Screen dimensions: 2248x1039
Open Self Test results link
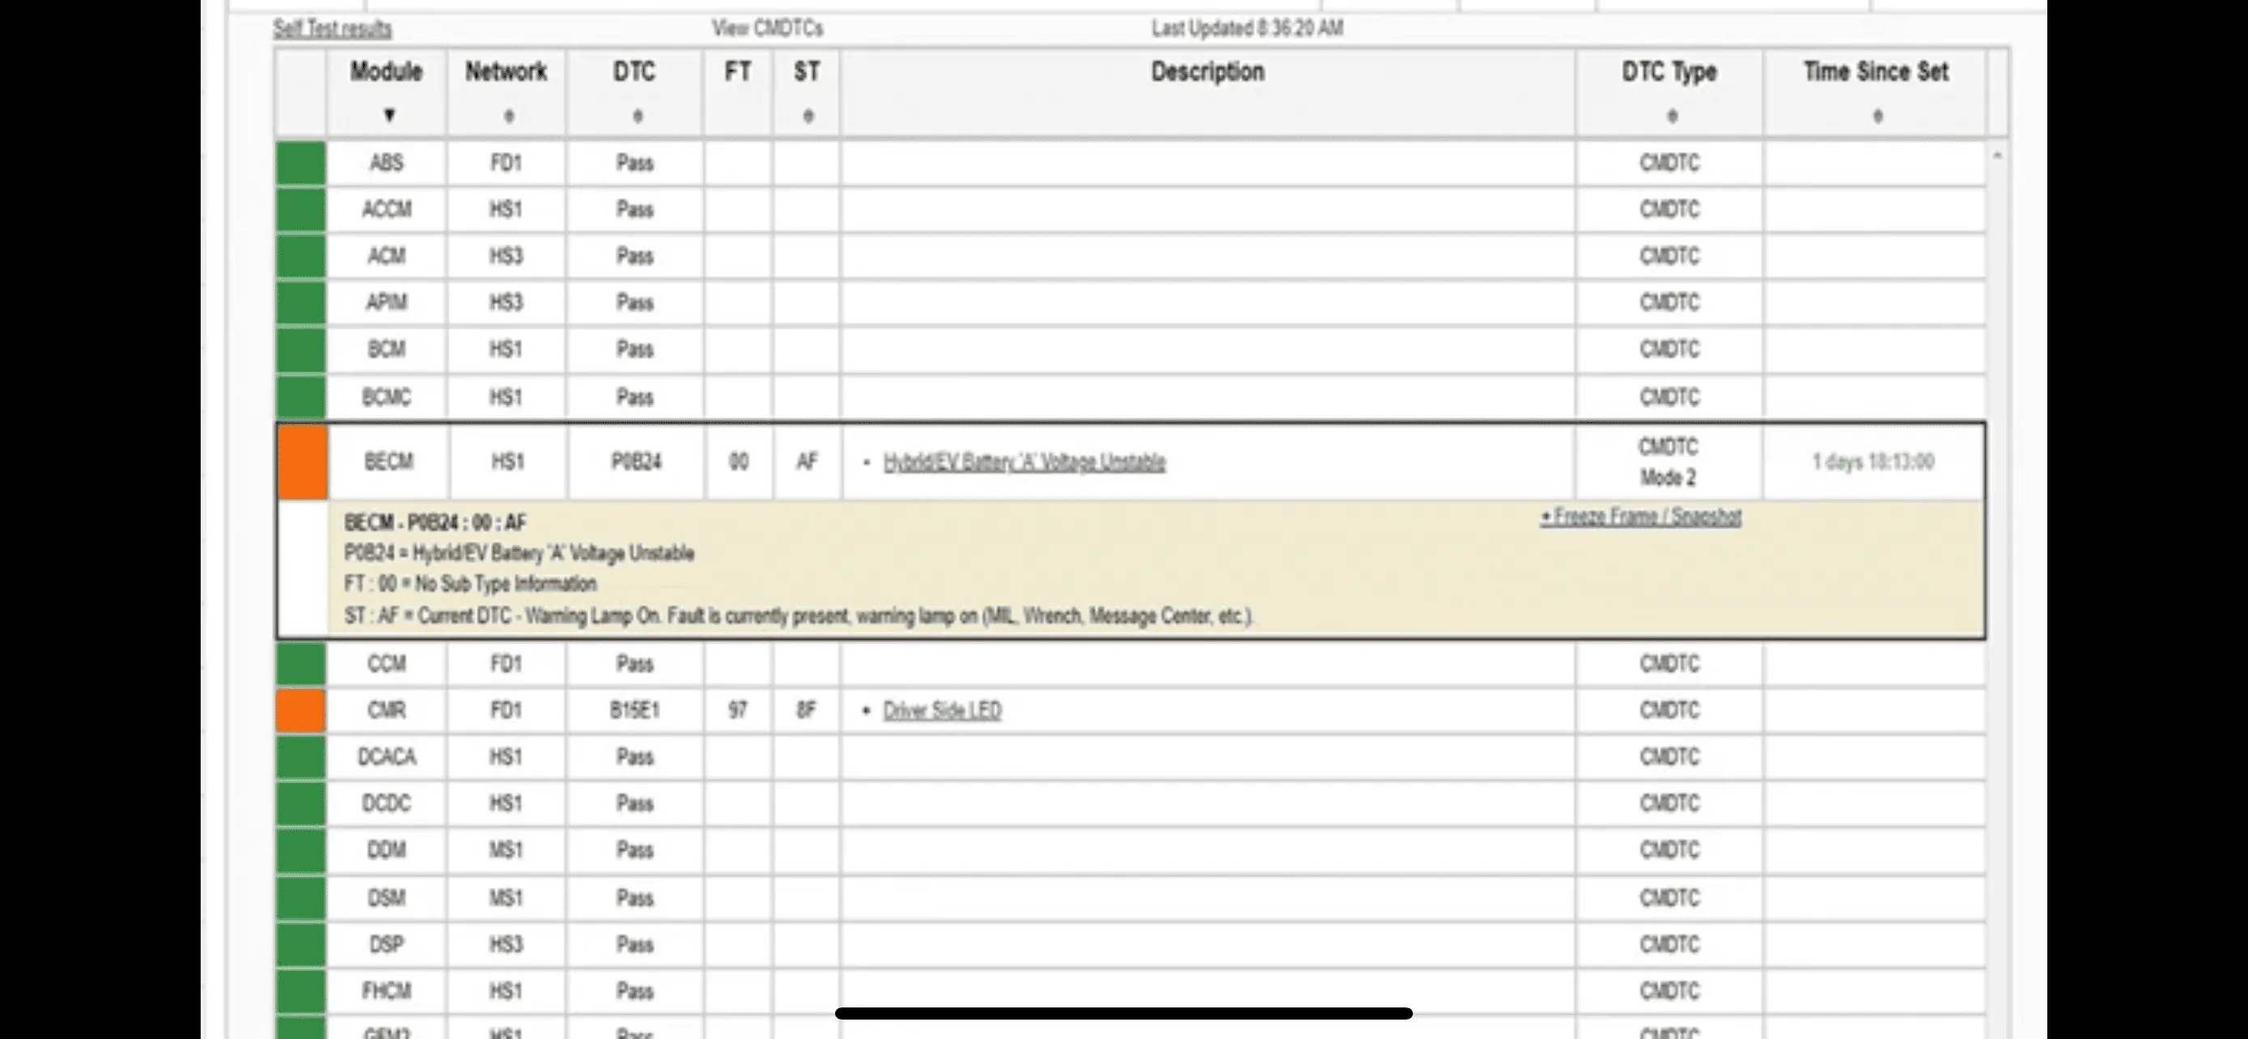tap(333, 29)
